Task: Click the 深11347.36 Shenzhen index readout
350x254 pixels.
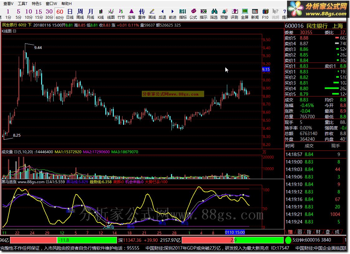Action: tap(130, 240)
